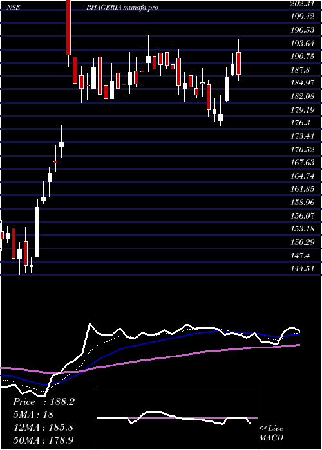Select the 196.53 price level label
The width and height of the screenshot is (322, 450).
click(x=303, y=30)
